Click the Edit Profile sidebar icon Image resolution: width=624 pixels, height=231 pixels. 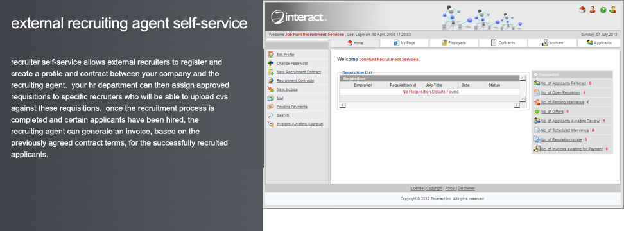271,55
